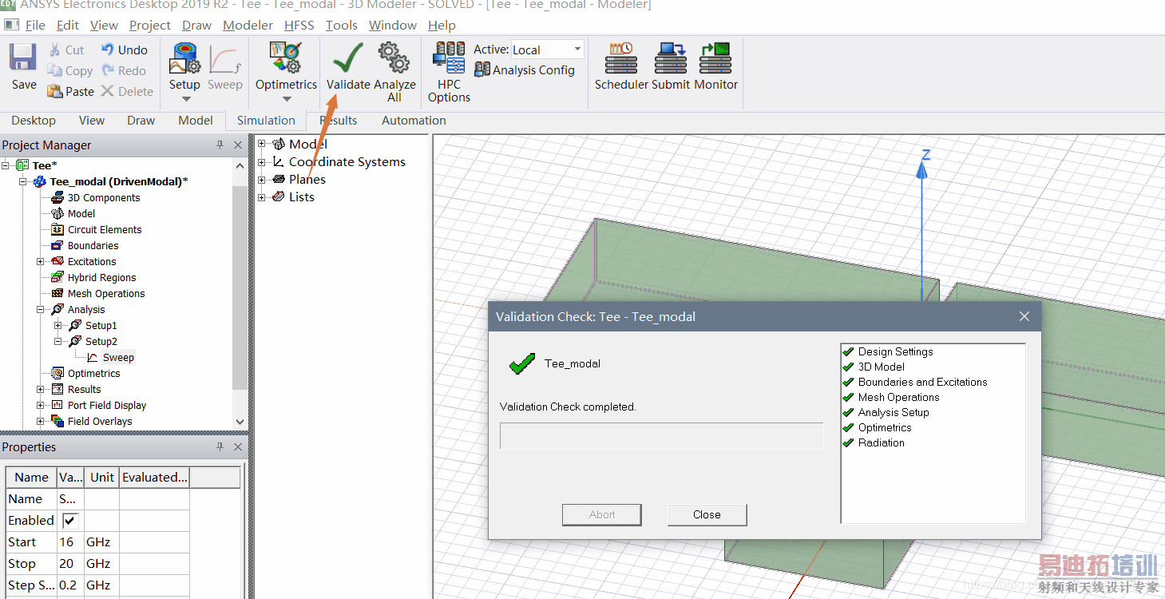1165x599 pixels.
Task: Click the analysis Setup icon
Action: click(x=184, y=58)
